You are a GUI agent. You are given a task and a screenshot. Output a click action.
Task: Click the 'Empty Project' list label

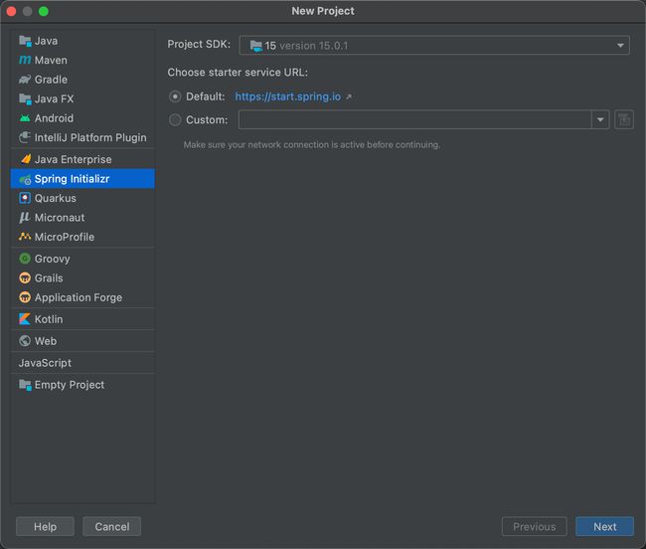tap(70, 385)
